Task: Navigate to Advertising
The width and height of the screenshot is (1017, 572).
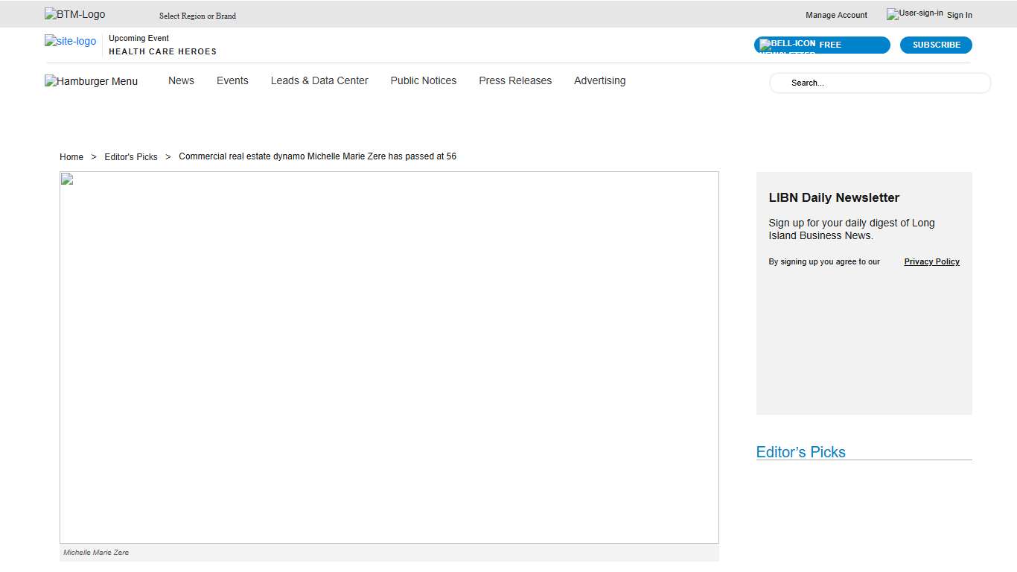Action: point(599,80)
